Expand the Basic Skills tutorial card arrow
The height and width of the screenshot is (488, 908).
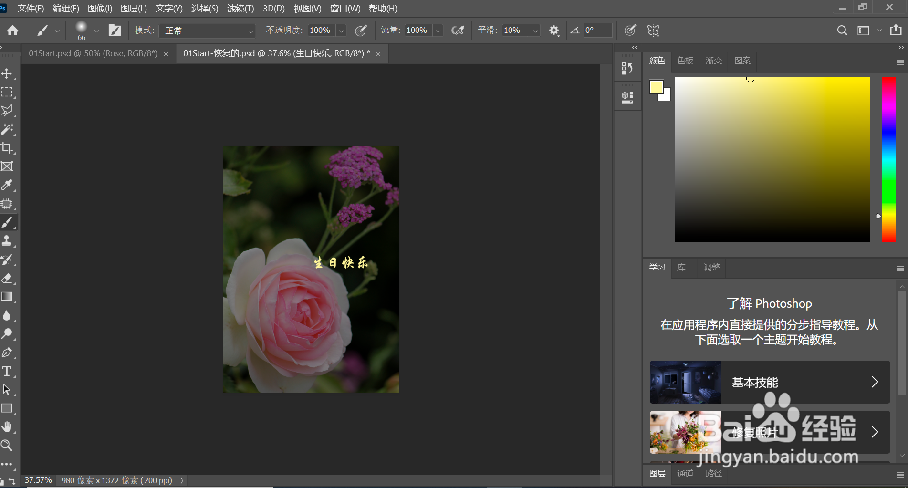[x=875, y=382]
